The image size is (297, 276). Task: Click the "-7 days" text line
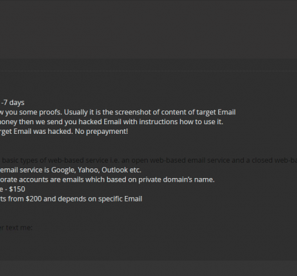12,102
